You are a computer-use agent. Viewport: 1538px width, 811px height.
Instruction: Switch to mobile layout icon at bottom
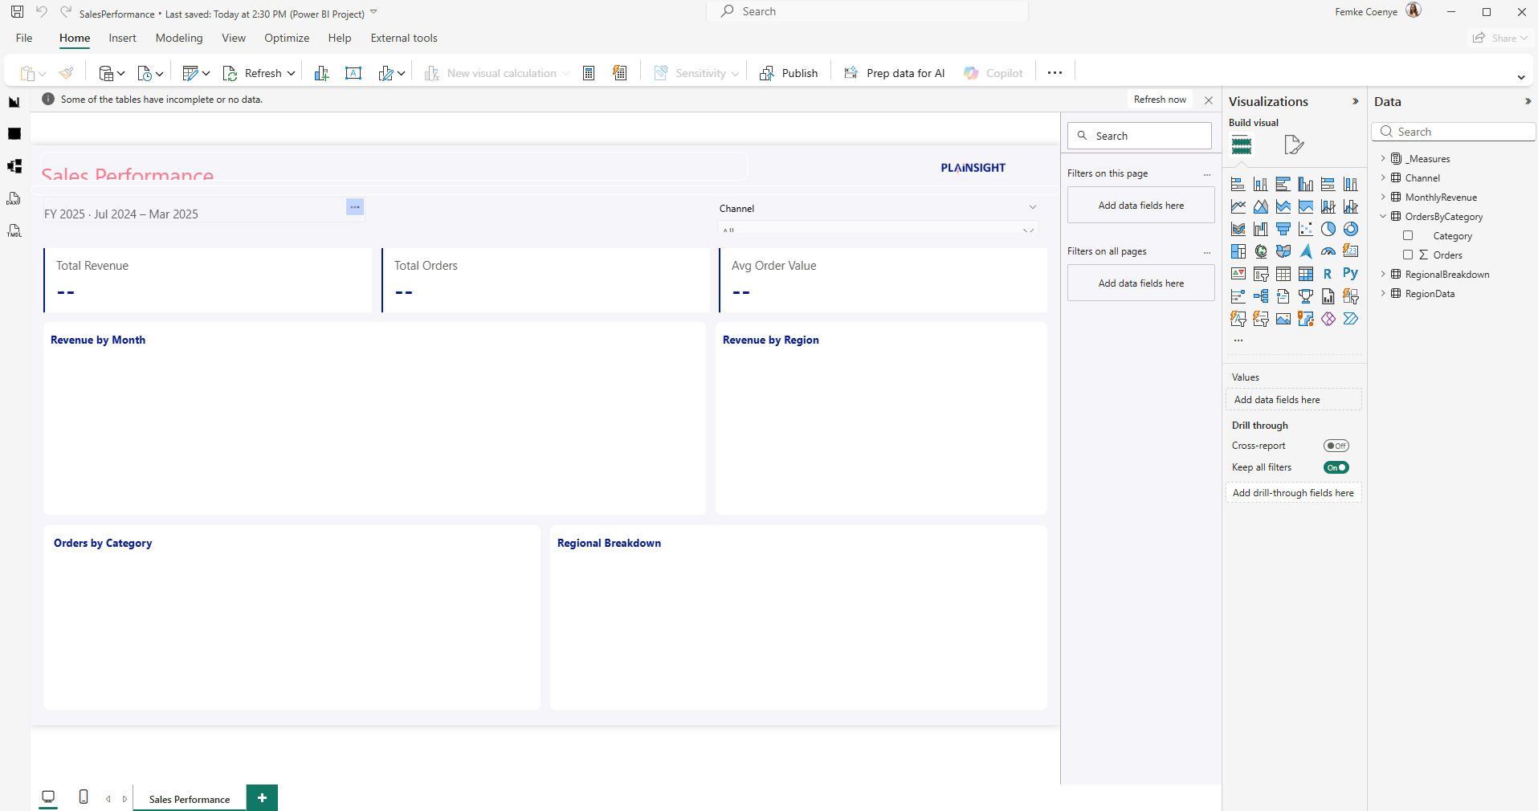tap(84, 797)
